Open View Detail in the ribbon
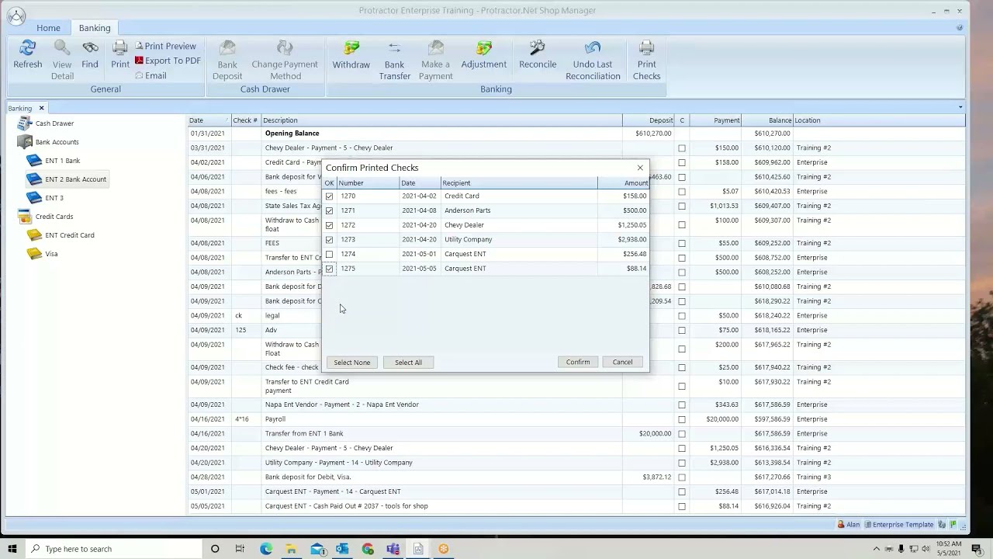Image resolution: width=993 pixels, height=559 pixels. pyautogui.click(x=62, y=61)
